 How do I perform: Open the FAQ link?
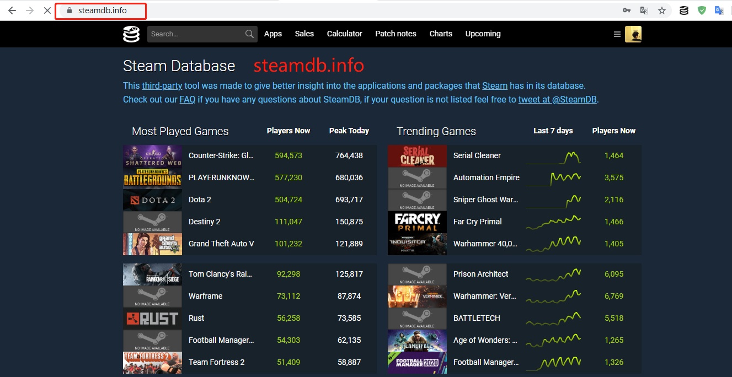[x=188, y=100]
